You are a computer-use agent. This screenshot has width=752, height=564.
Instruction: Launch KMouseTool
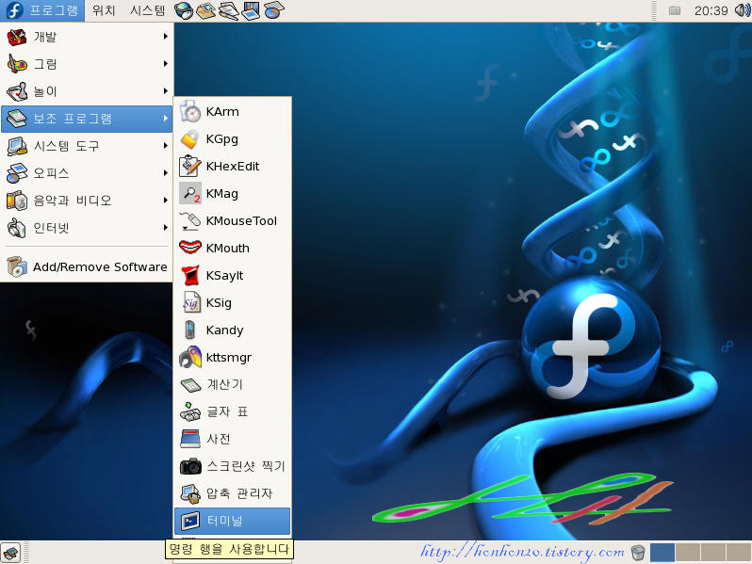pos(233,221)
